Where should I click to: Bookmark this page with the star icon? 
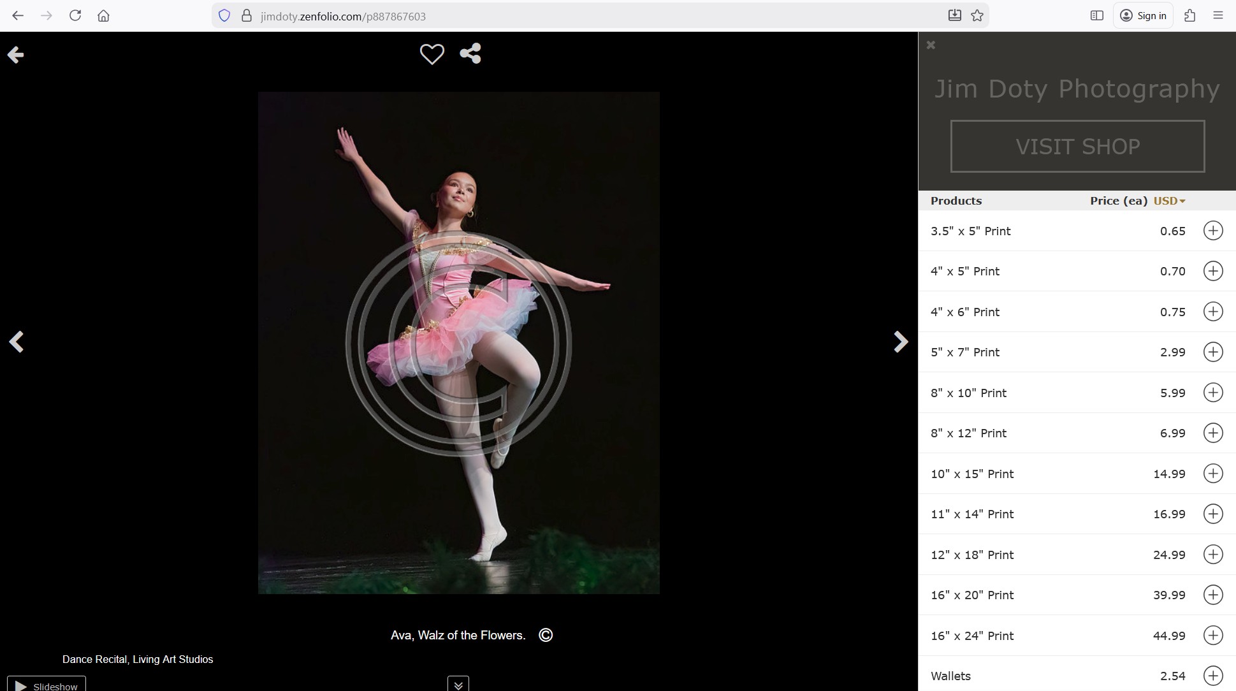coord(977,16)
